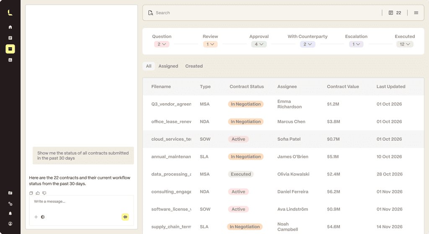Switch to the Assigned tab
This screenshot has height=234, width=429.
168,66
